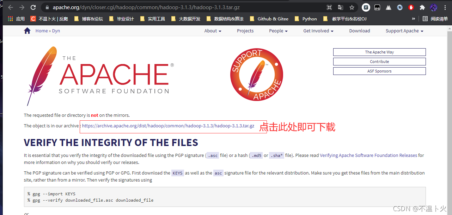Expand the People menu
This screenshot has height=215, width=452.
click(278, 31)
